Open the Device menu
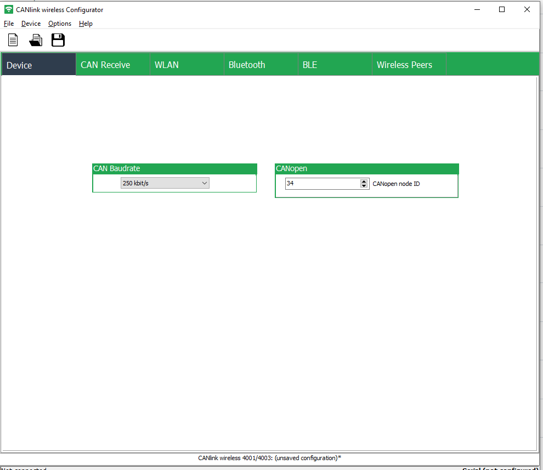The image size is (543, 470). (x=31, y=24)
